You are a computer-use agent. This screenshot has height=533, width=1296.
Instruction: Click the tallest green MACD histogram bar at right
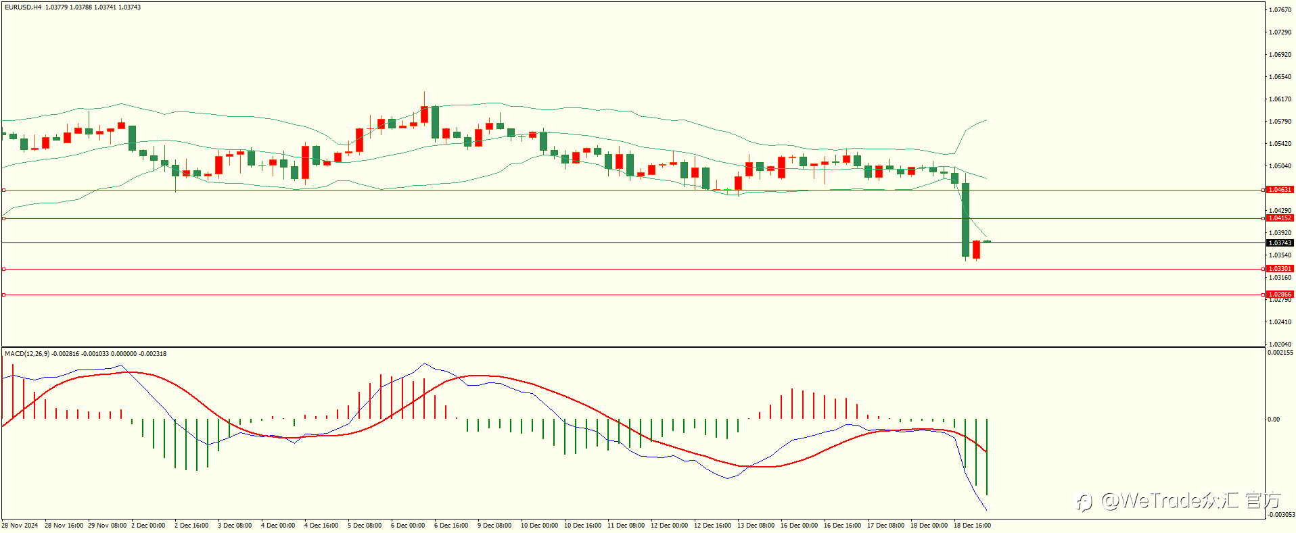[987, 457]
